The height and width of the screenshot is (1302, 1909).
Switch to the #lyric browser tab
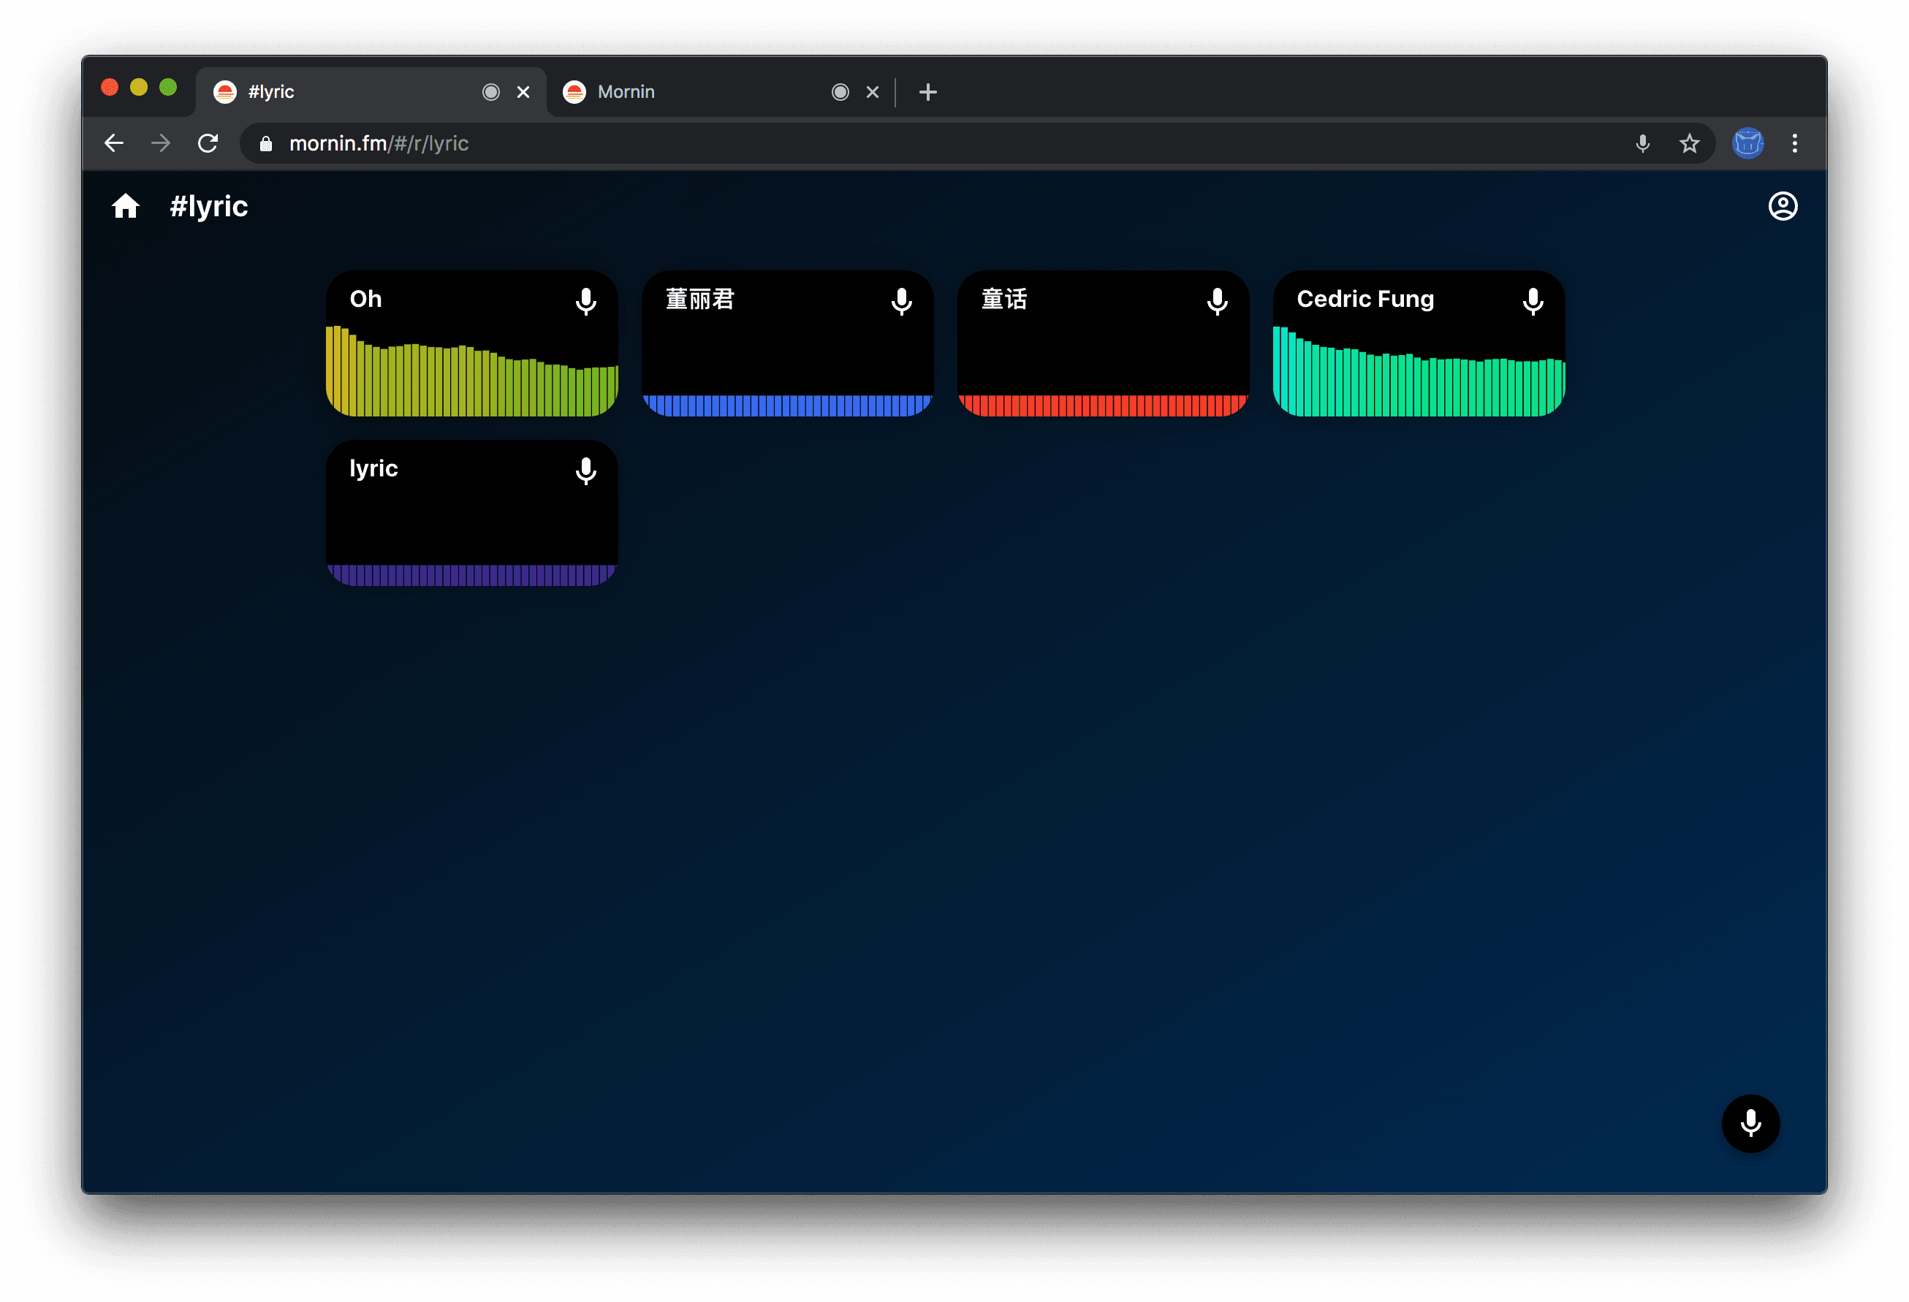pyautogui.click(x=371, y=92)
